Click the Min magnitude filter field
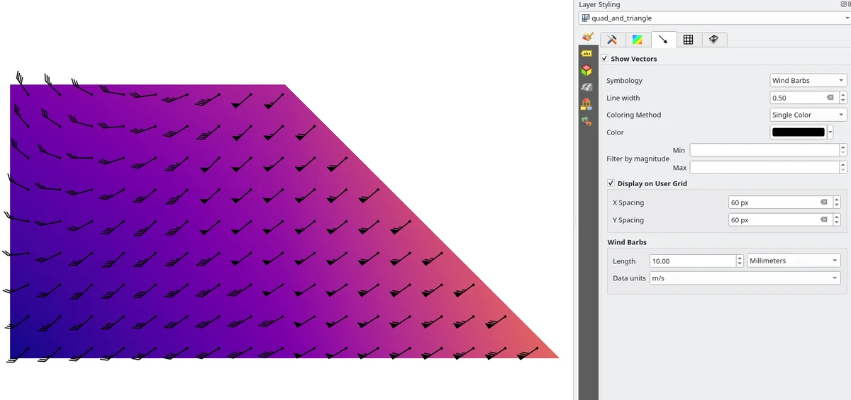This screenshot has width=851, height=400. tap(763, 150)
